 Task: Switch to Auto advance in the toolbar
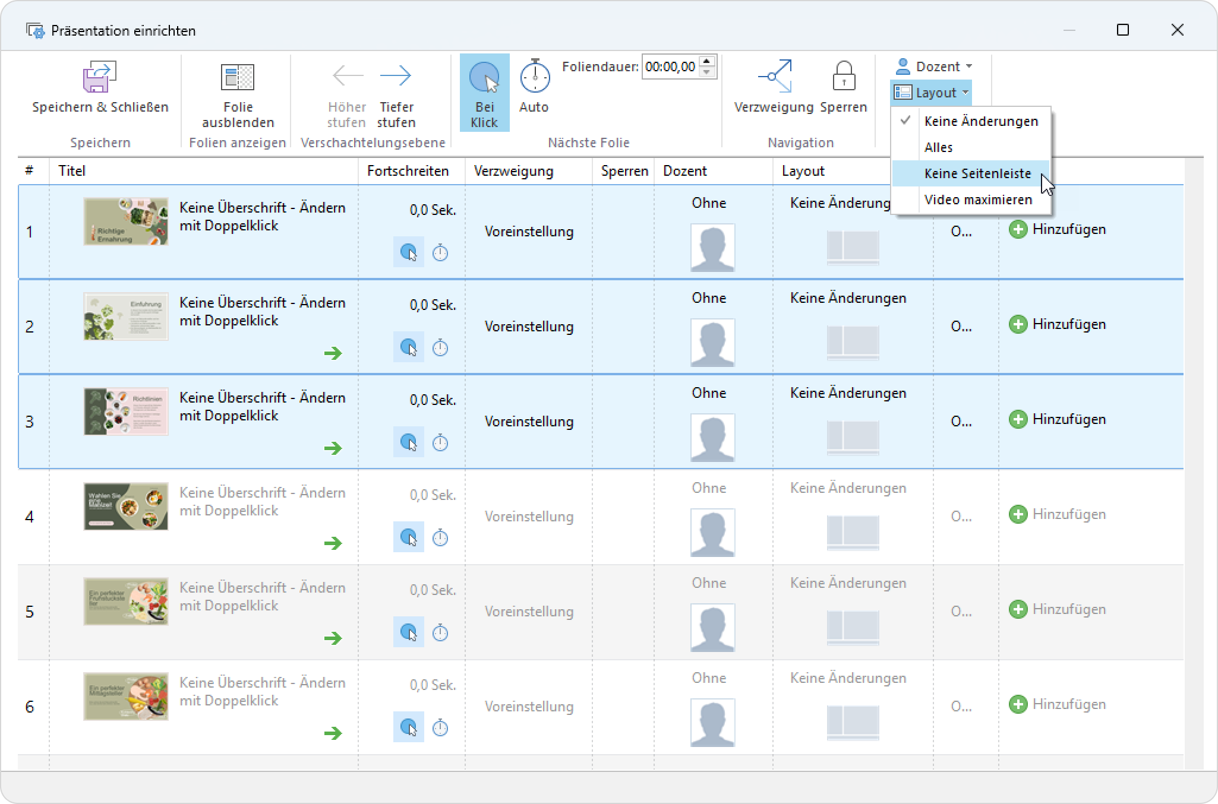click(534, 87)
